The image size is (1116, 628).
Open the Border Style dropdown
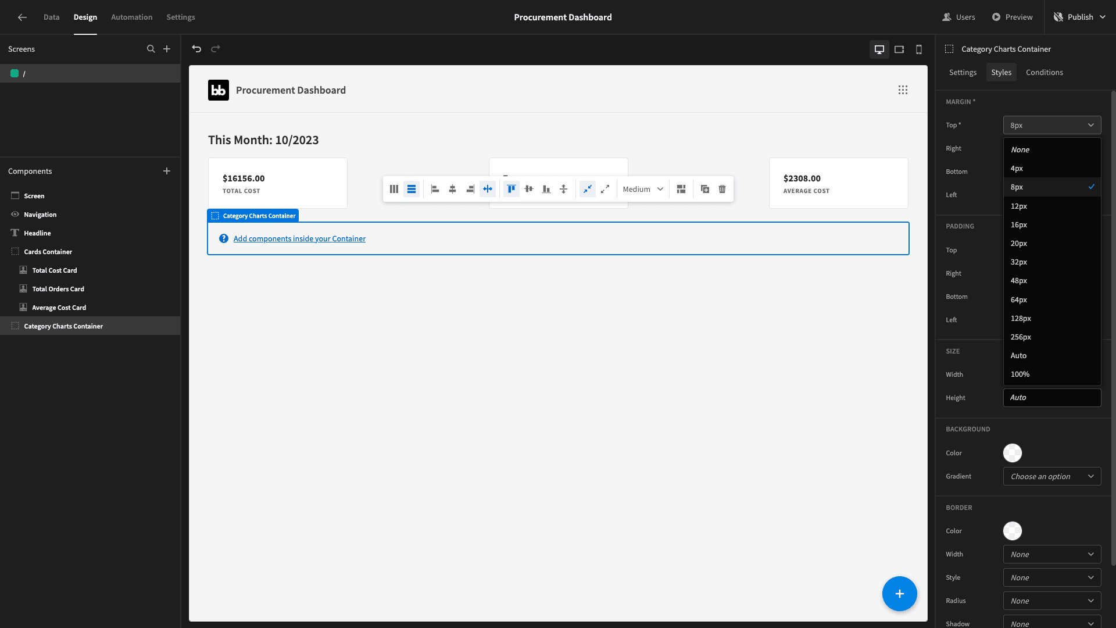(x=1052, y=577)
